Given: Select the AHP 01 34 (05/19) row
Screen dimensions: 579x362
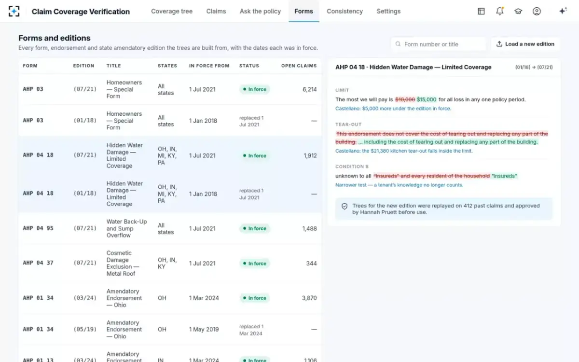Looking at the screenshot, I should pyautogui.click(x=170, y=329).
